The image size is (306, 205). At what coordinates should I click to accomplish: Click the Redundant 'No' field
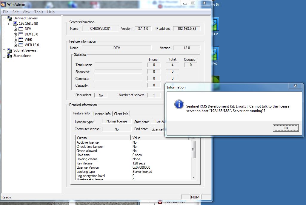click(x=101, y=95)
